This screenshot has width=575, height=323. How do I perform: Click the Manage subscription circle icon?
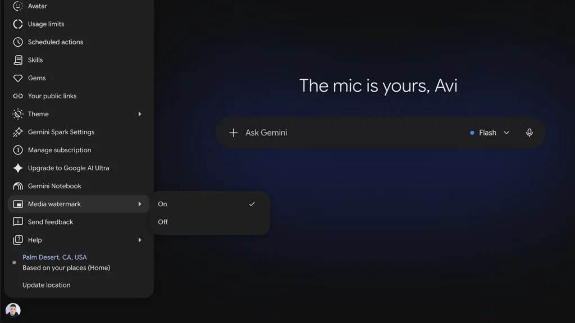coord(17,150)
